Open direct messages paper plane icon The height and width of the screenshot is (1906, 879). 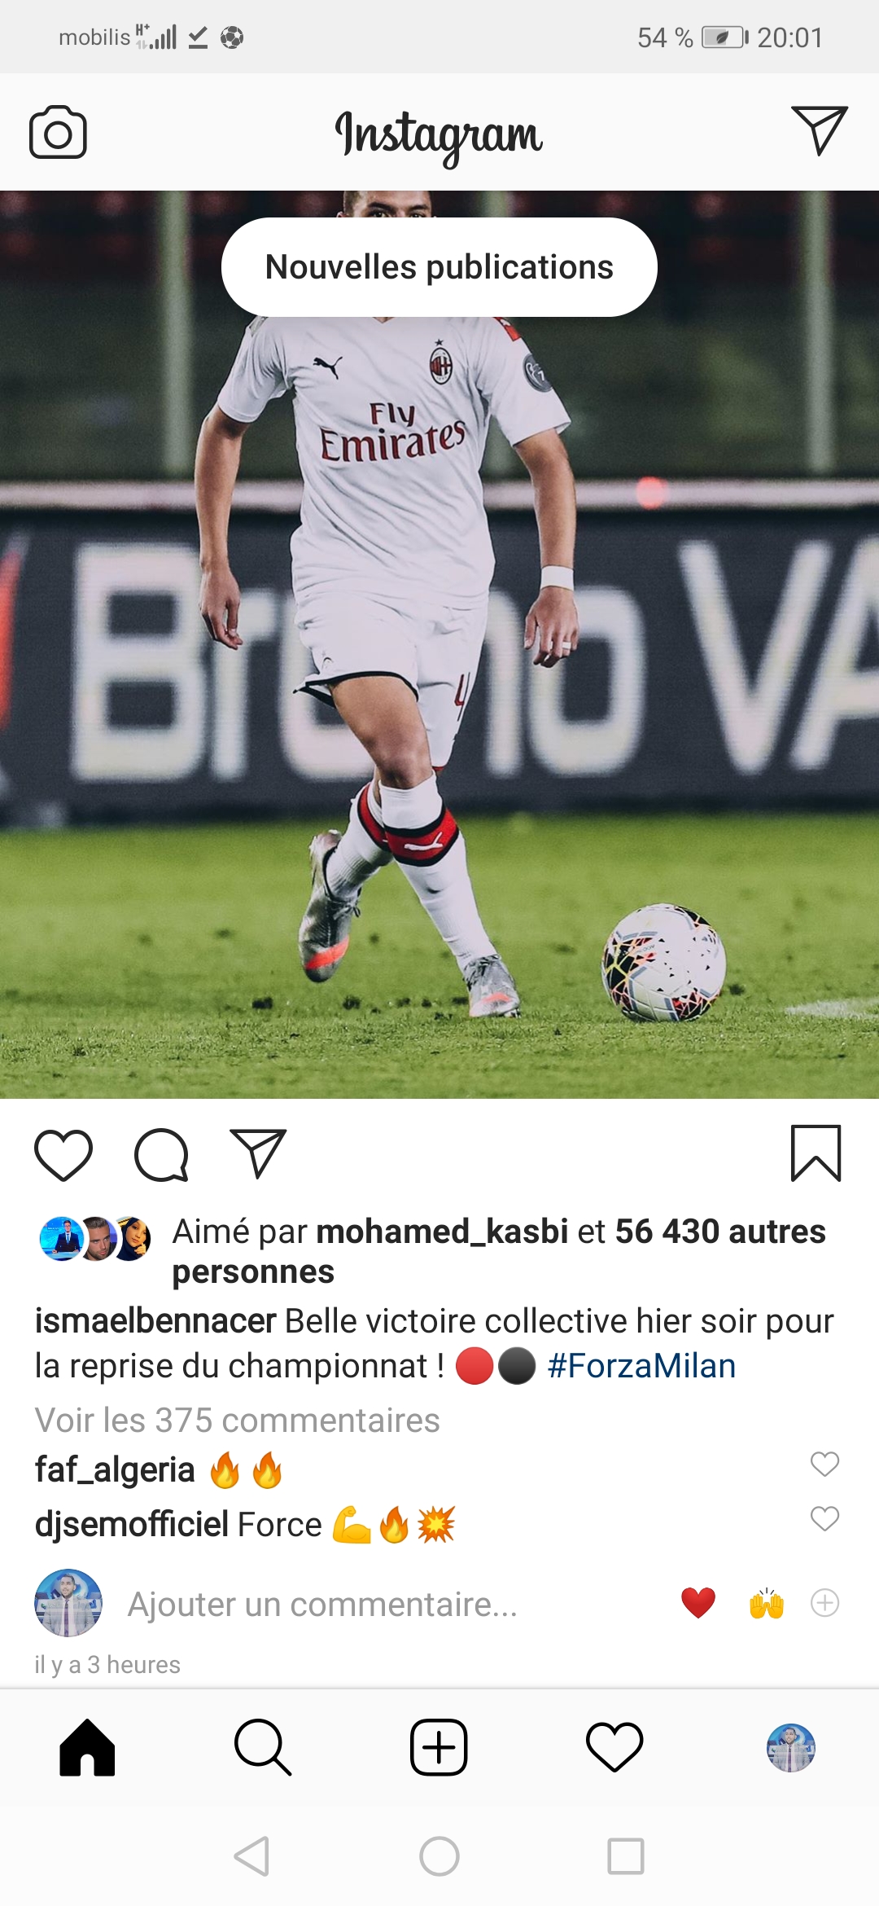point(819,130)
